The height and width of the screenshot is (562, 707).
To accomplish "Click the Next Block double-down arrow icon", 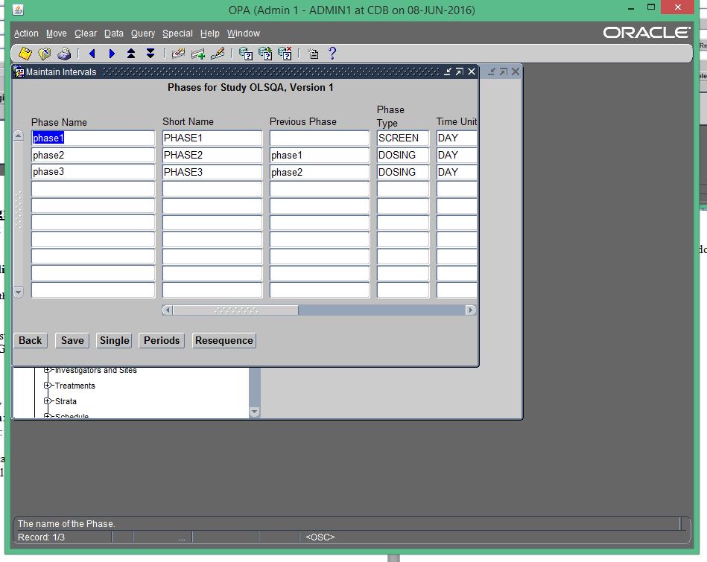I will [150, 53].
